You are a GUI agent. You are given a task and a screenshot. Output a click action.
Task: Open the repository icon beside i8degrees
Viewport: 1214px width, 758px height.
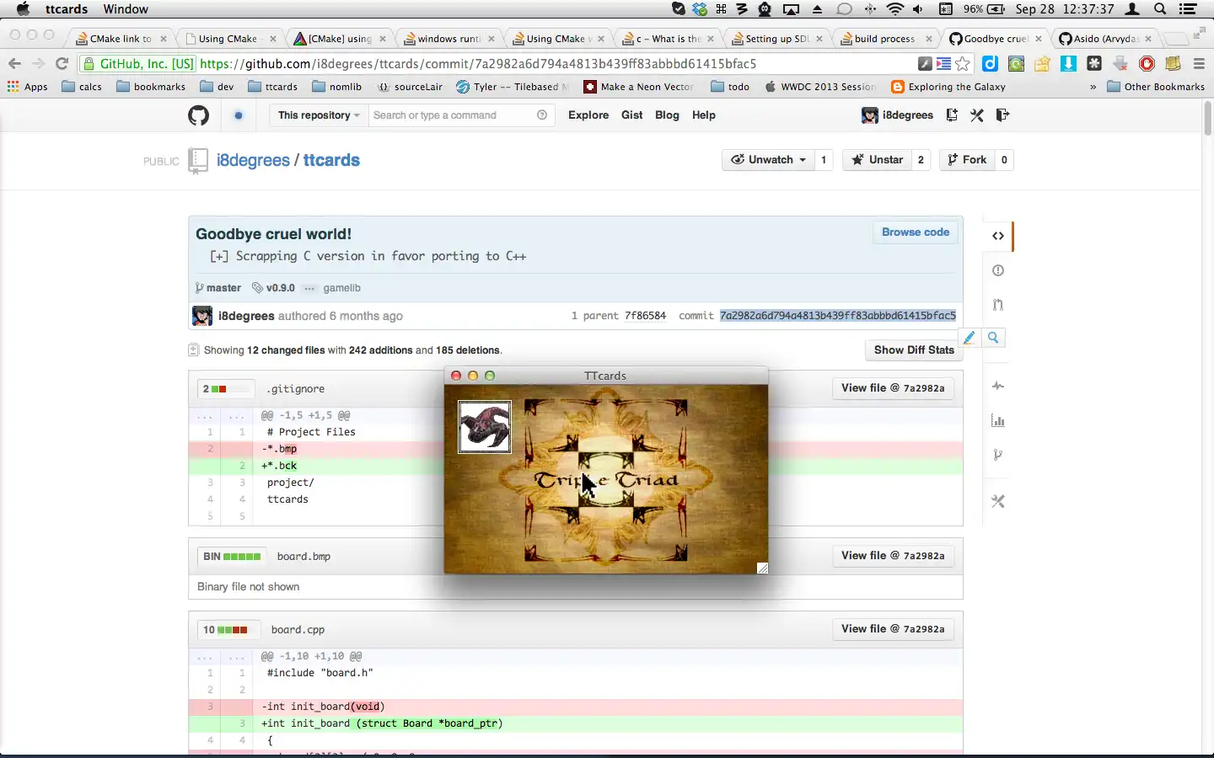pos(198,160)
